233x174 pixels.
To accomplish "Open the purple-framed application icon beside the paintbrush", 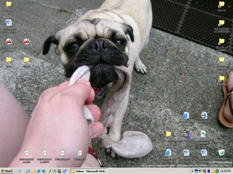I will [186, 134].
